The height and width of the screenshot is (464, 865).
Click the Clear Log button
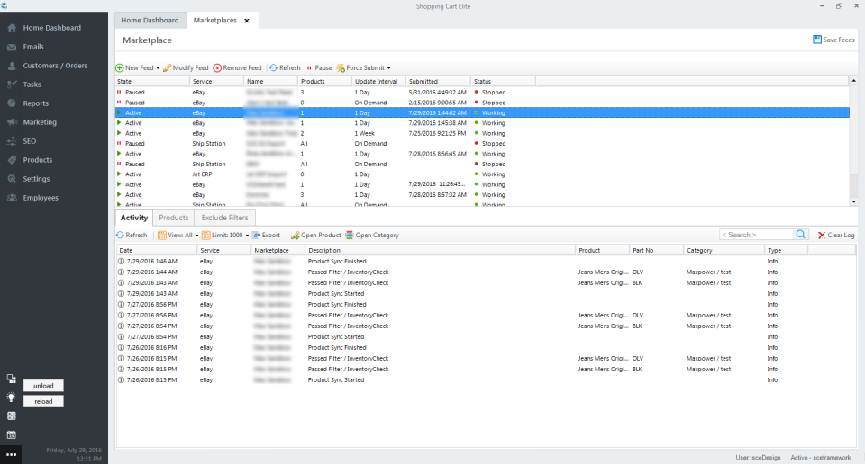[835, 235]
